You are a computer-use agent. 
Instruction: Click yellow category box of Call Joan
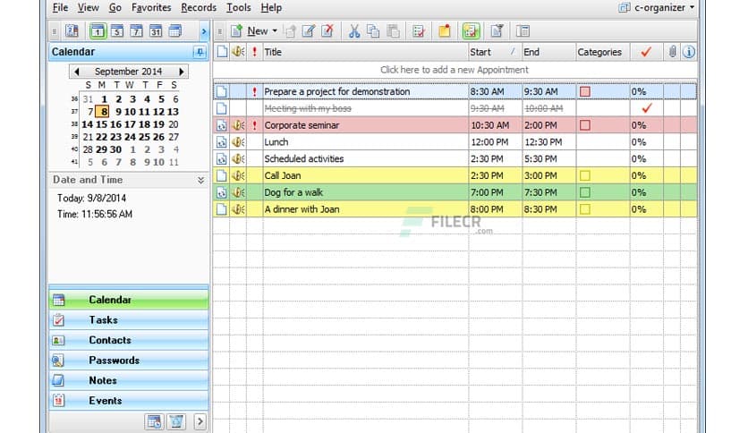click(585, 176)
